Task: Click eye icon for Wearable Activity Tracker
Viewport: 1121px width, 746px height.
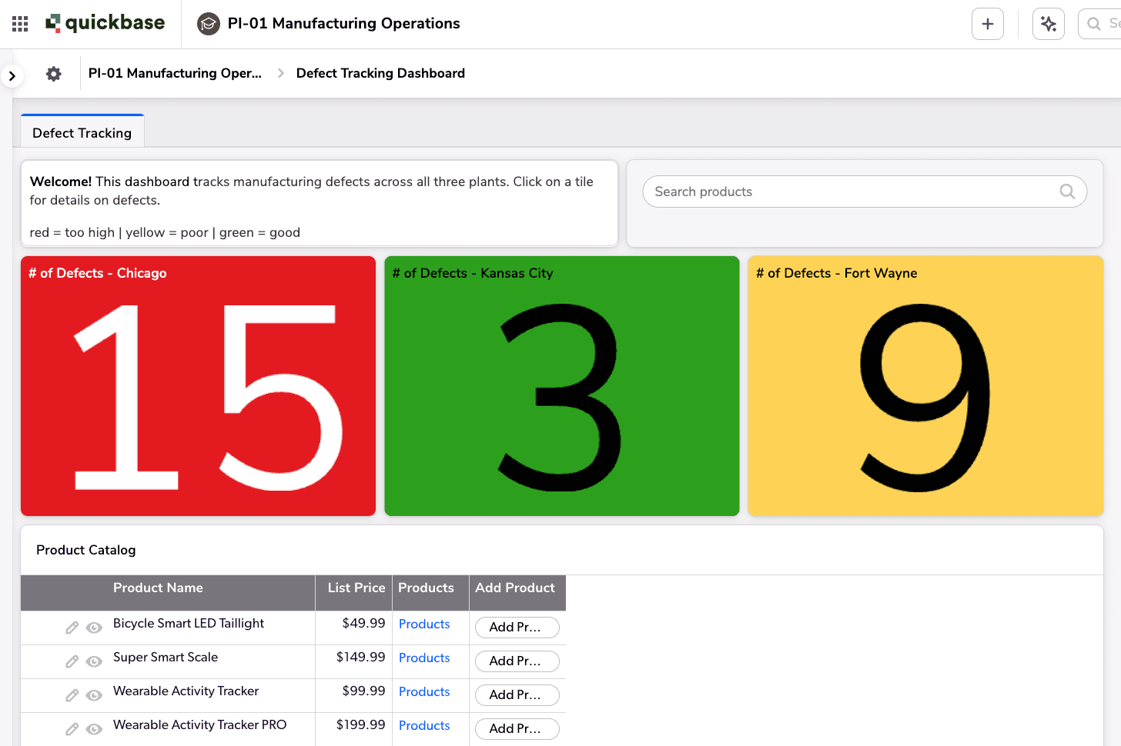Action: [94, 695]
